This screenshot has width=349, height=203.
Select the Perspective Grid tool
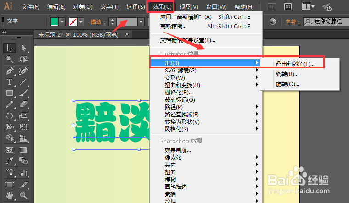tap(23, 138)
